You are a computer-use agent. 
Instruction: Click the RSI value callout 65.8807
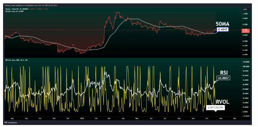[x=223, y=78]
